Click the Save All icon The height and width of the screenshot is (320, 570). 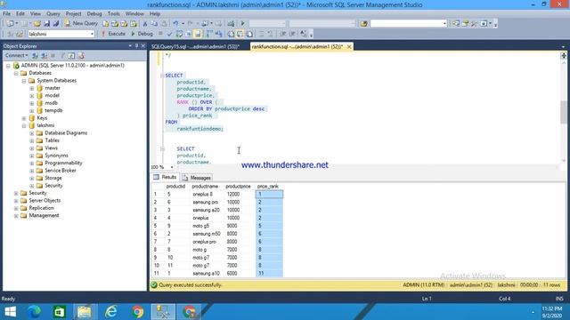click(55, 24)
